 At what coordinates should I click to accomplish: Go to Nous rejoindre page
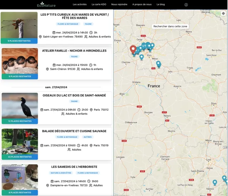click(119, 5)
